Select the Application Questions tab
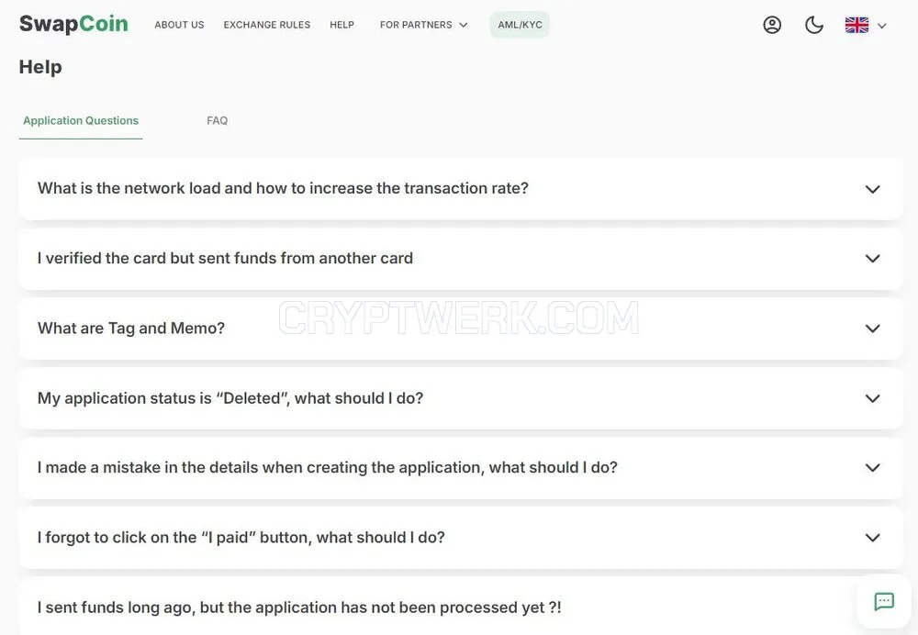Screen dimensions: 918x635 click(x=81, y=120)
